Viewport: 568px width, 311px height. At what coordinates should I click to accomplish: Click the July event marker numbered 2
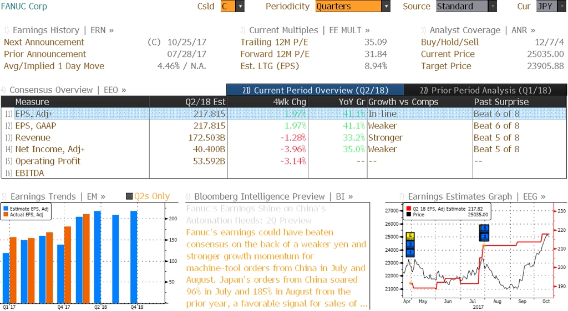coord(484,237)
